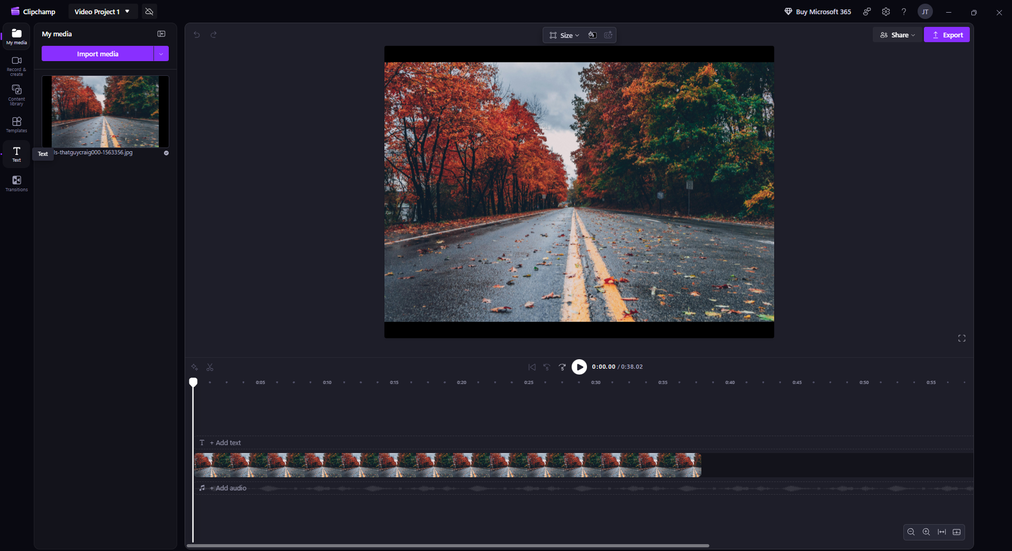Viewport: 1012px width, 551px height.
Task: Enter fullscreen preview mode
Action: [x=961, y=338]
